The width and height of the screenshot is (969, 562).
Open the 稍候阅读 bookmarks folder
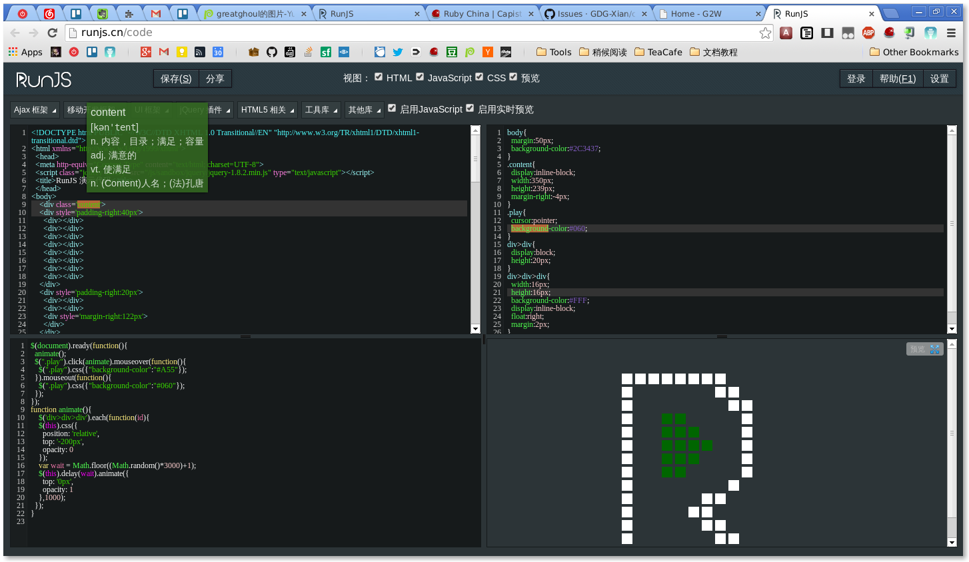tap(603, 52)
